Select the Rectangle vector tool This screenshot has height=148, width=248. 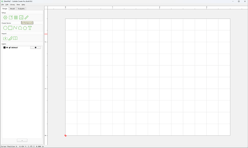coord(10,28)
